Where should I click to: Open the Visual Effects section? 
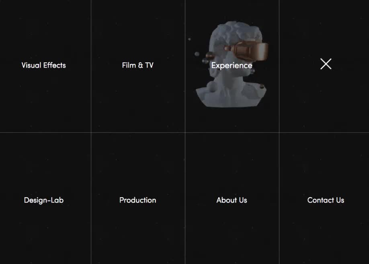click(44, 65)
